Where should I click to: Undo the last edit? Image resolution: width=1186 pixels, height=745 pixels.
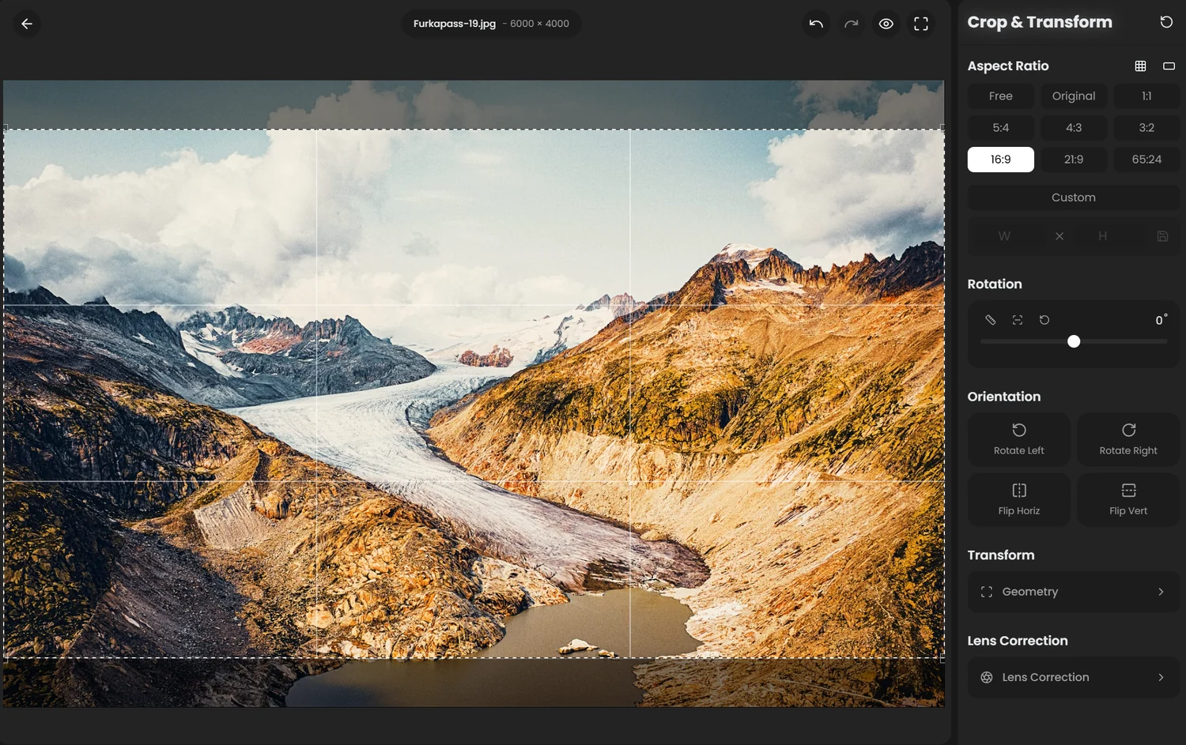(x=817, y=24)
